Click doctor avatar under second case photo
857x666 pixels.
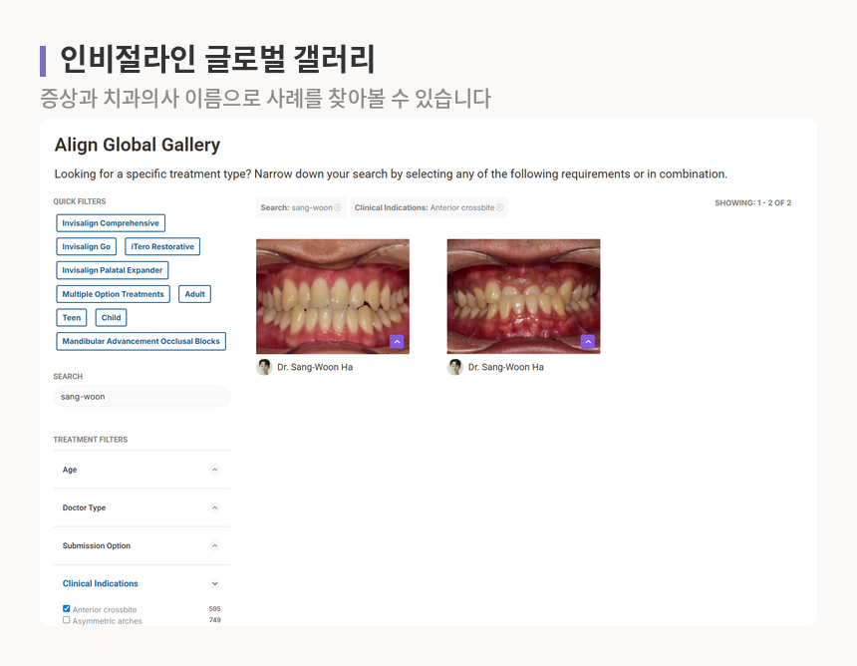[455, 367]
